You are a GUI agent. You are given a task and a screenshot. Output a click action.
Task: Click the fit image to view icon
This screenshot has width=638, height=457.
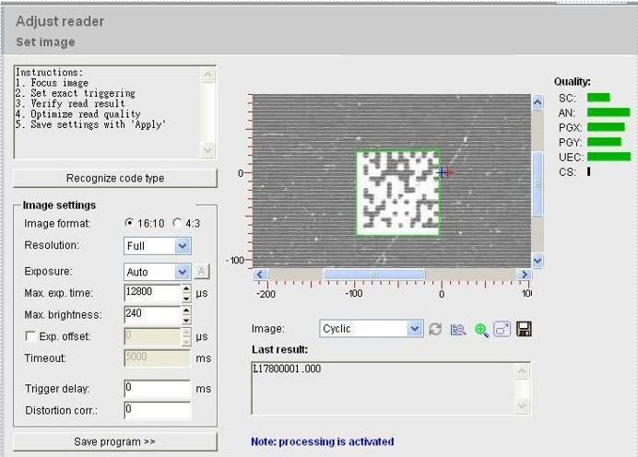[458, 329]
